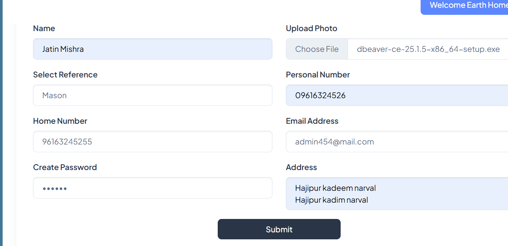The height and width of the screenshot is (246, 508).
Task: Click the selected dbeaver setup file name
Action: pos(428,49)
